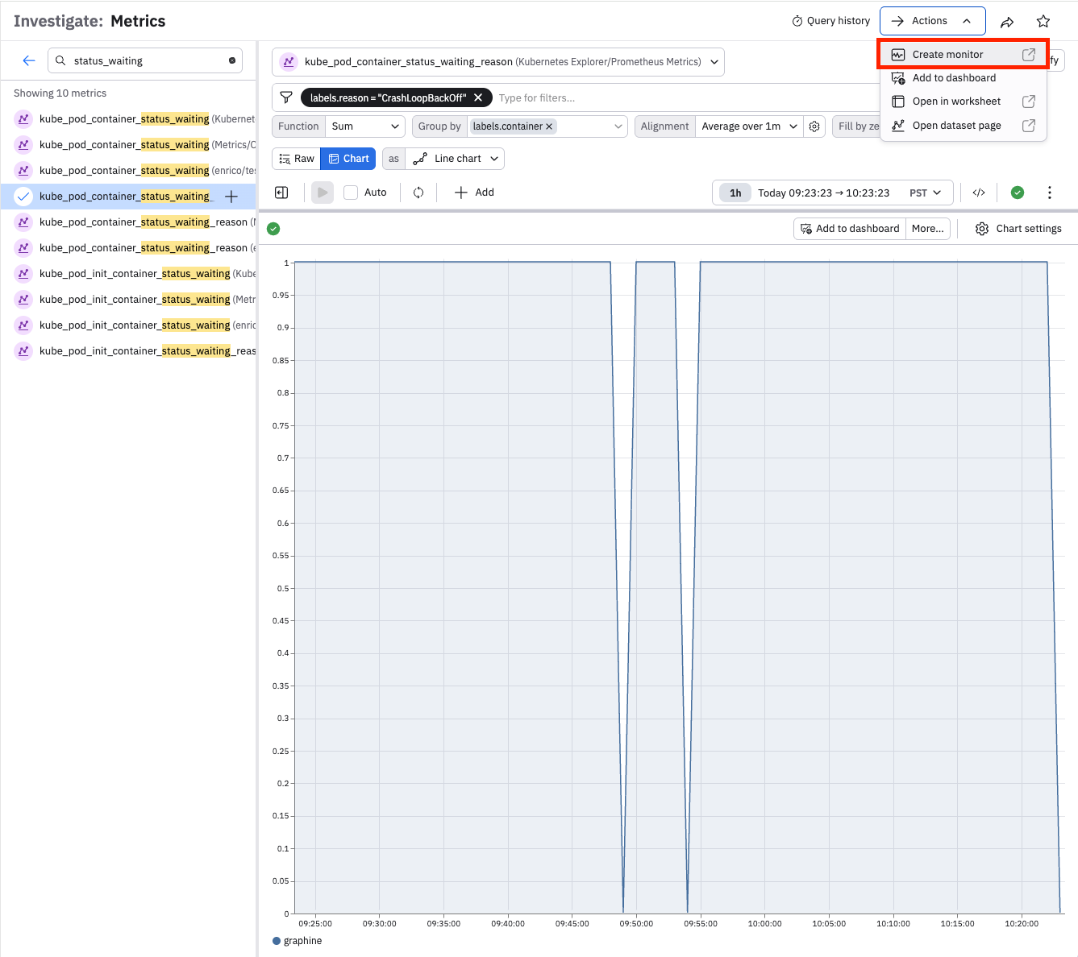
Task: Click the share arrow icon
Action: coord(1007,22)
